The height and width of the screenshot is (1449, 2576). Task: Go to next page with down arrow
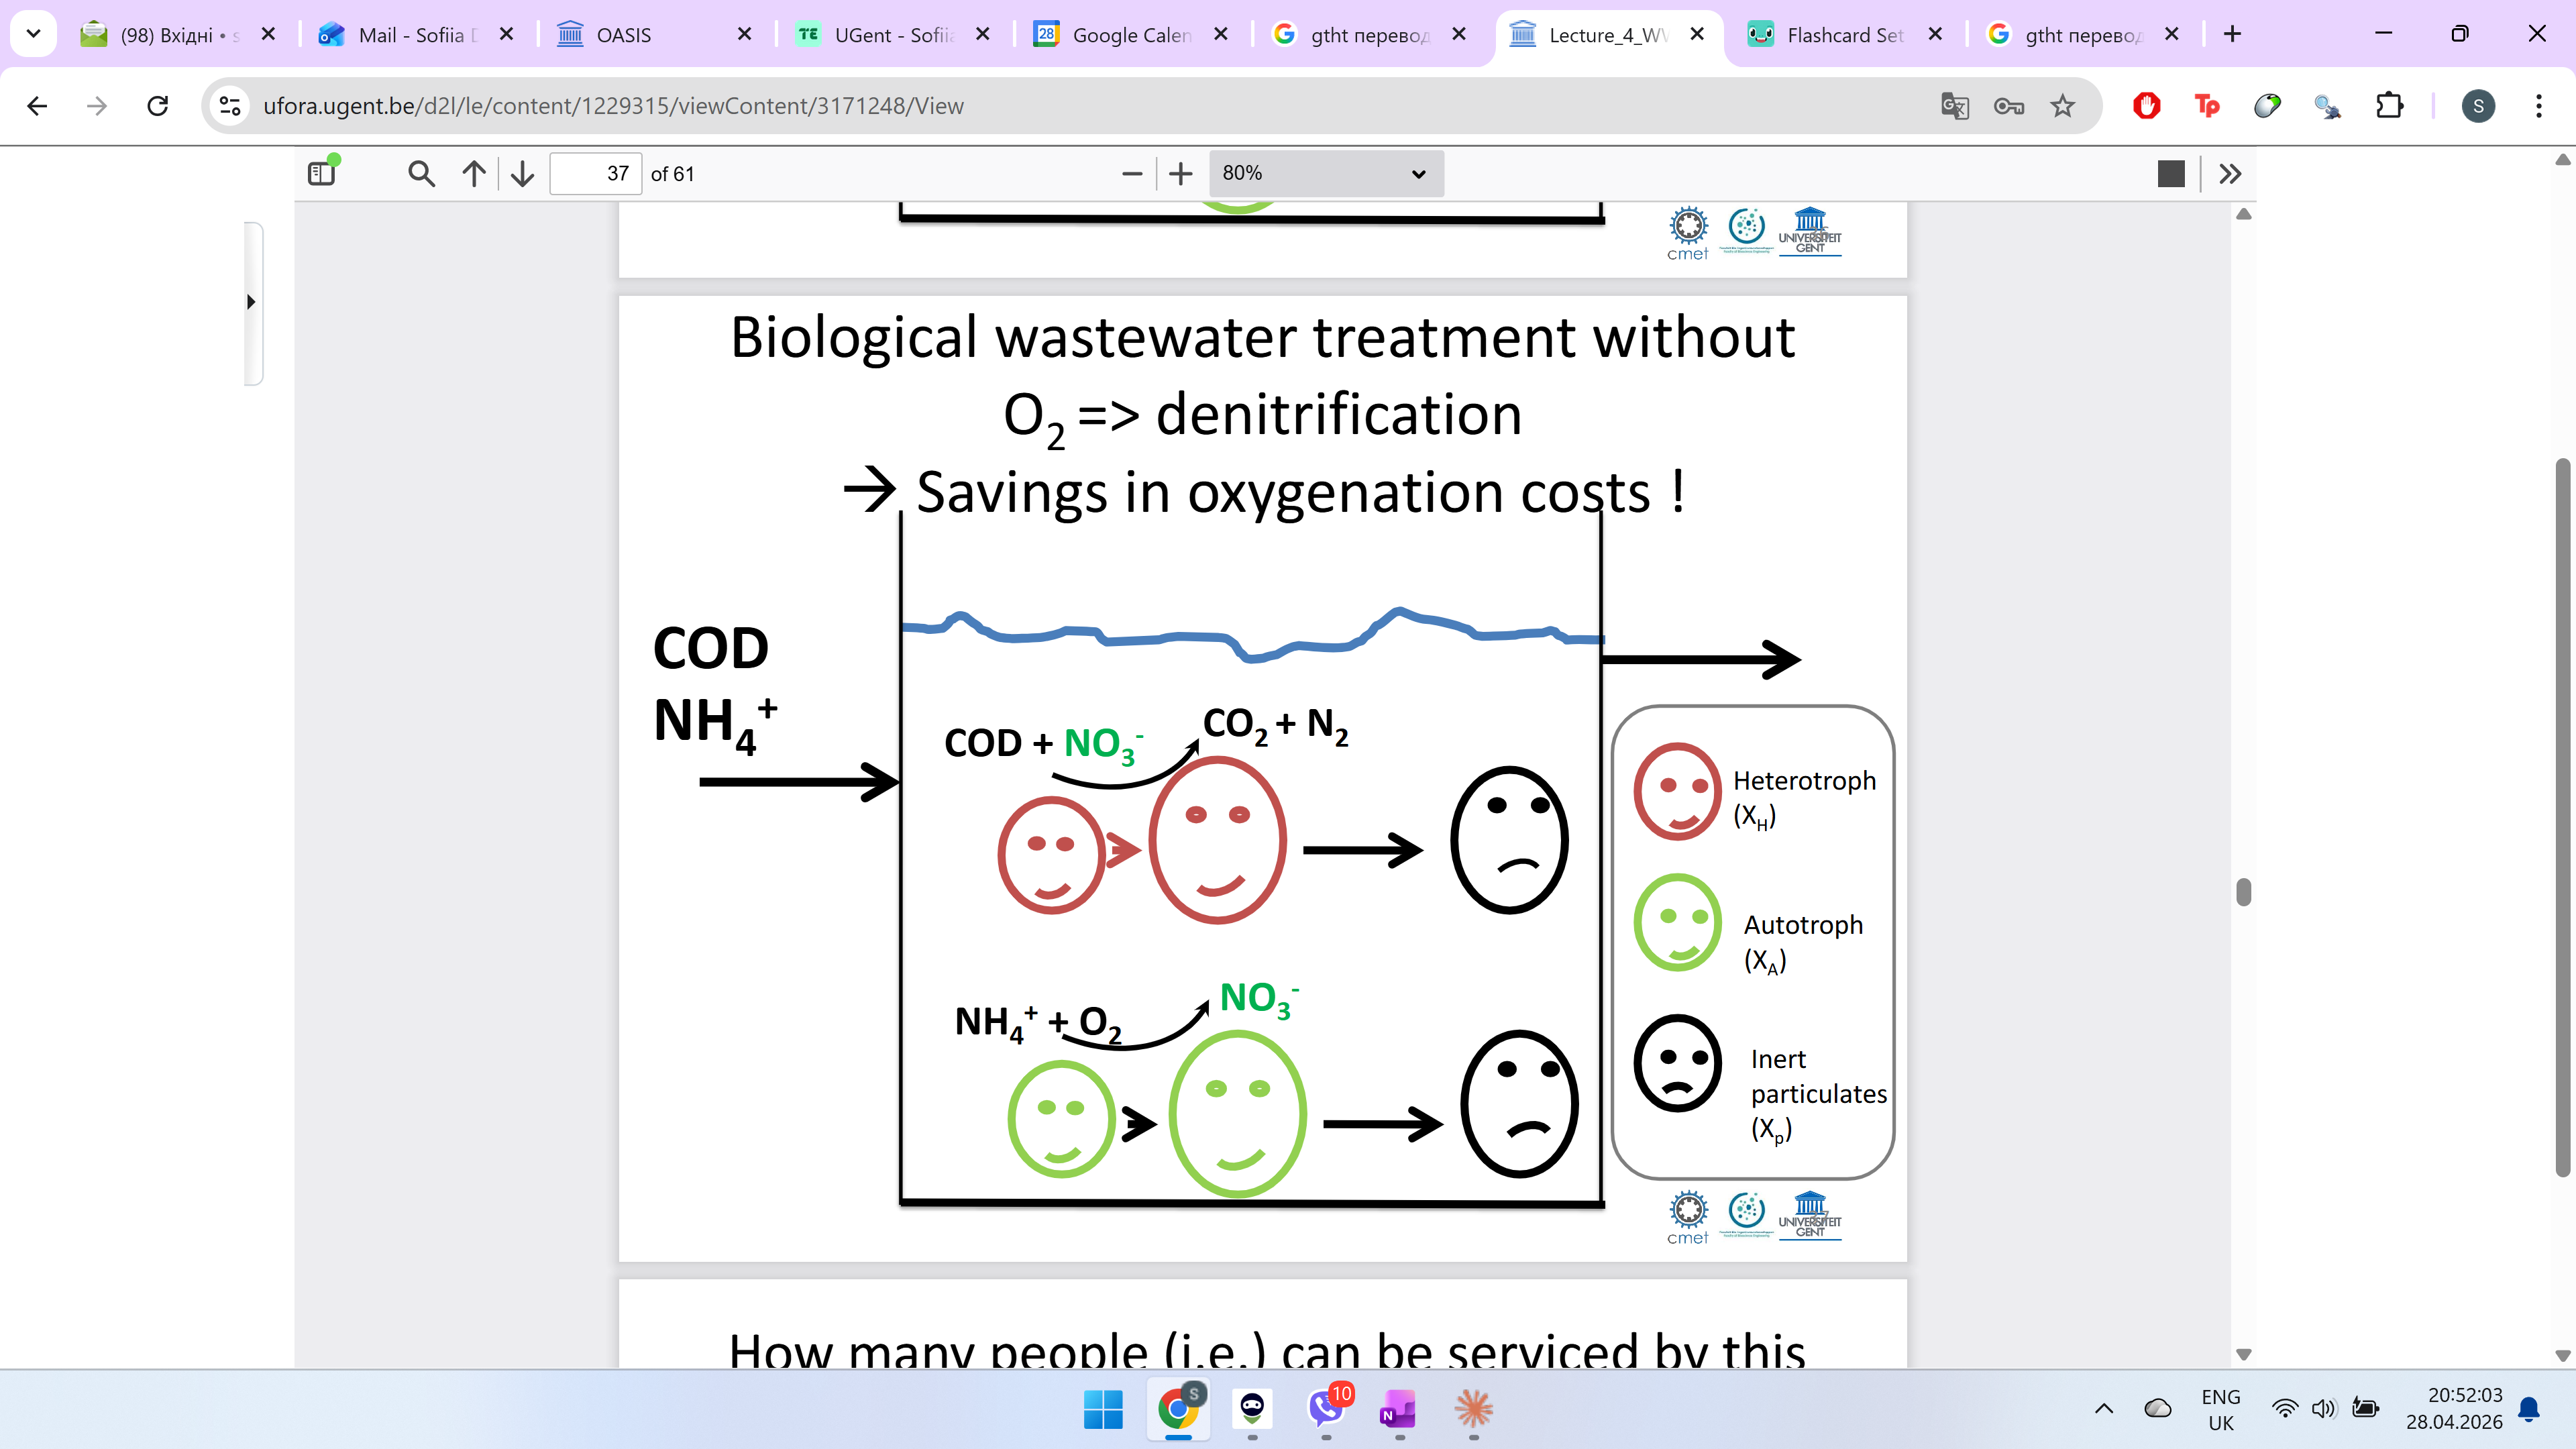tap(522, 174)
